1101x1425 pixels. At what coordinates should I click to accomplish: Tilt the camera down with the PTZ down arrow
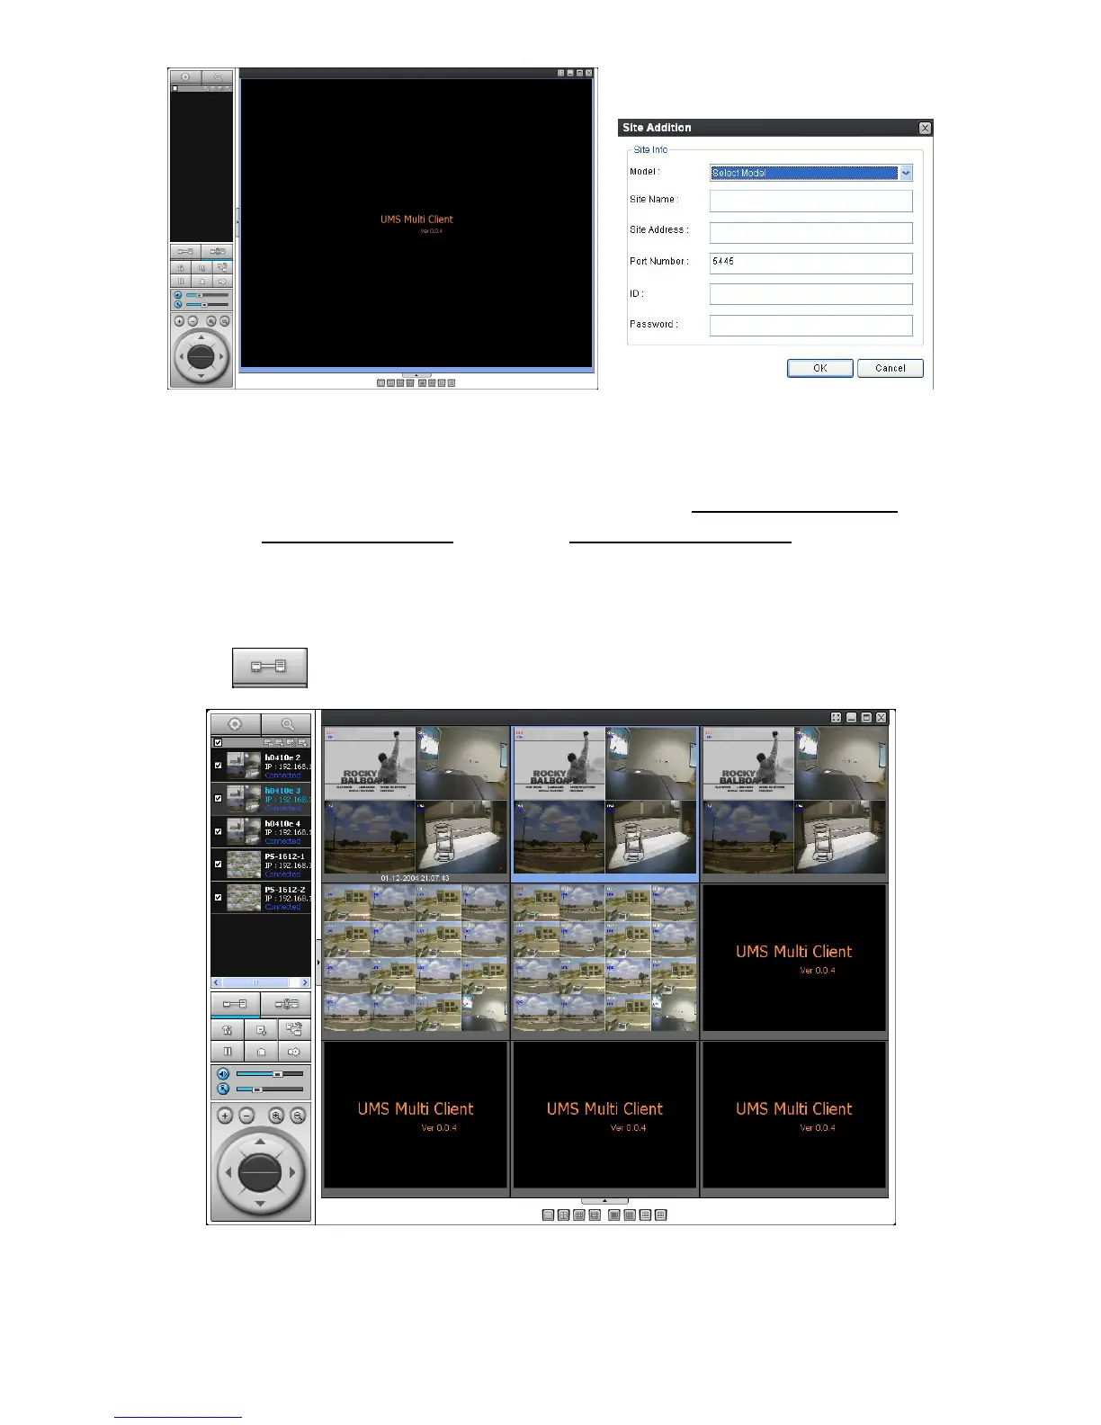[260, 1204]
